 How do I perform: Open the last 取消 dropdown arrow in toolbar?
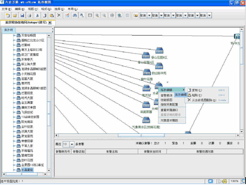209,16
